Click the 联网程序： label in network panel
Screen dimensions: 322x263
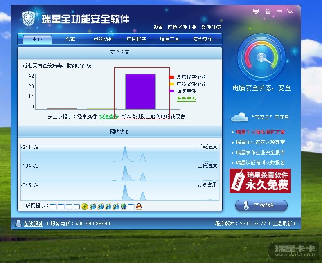37,205
